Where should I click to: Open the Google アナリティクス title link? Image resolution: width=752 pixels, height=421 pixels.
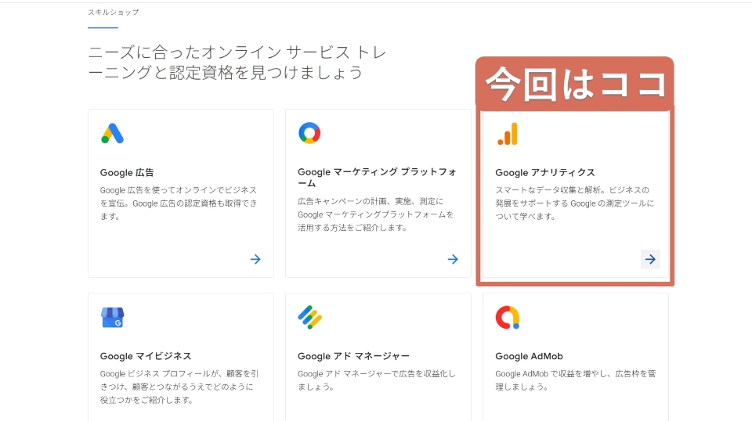point(545,172)
